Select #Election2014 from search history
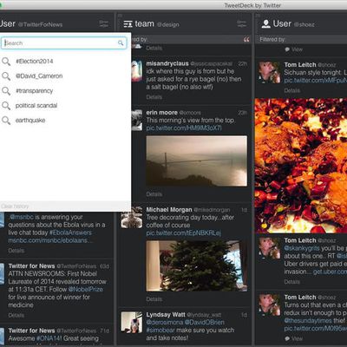 (x=34, y=62)
